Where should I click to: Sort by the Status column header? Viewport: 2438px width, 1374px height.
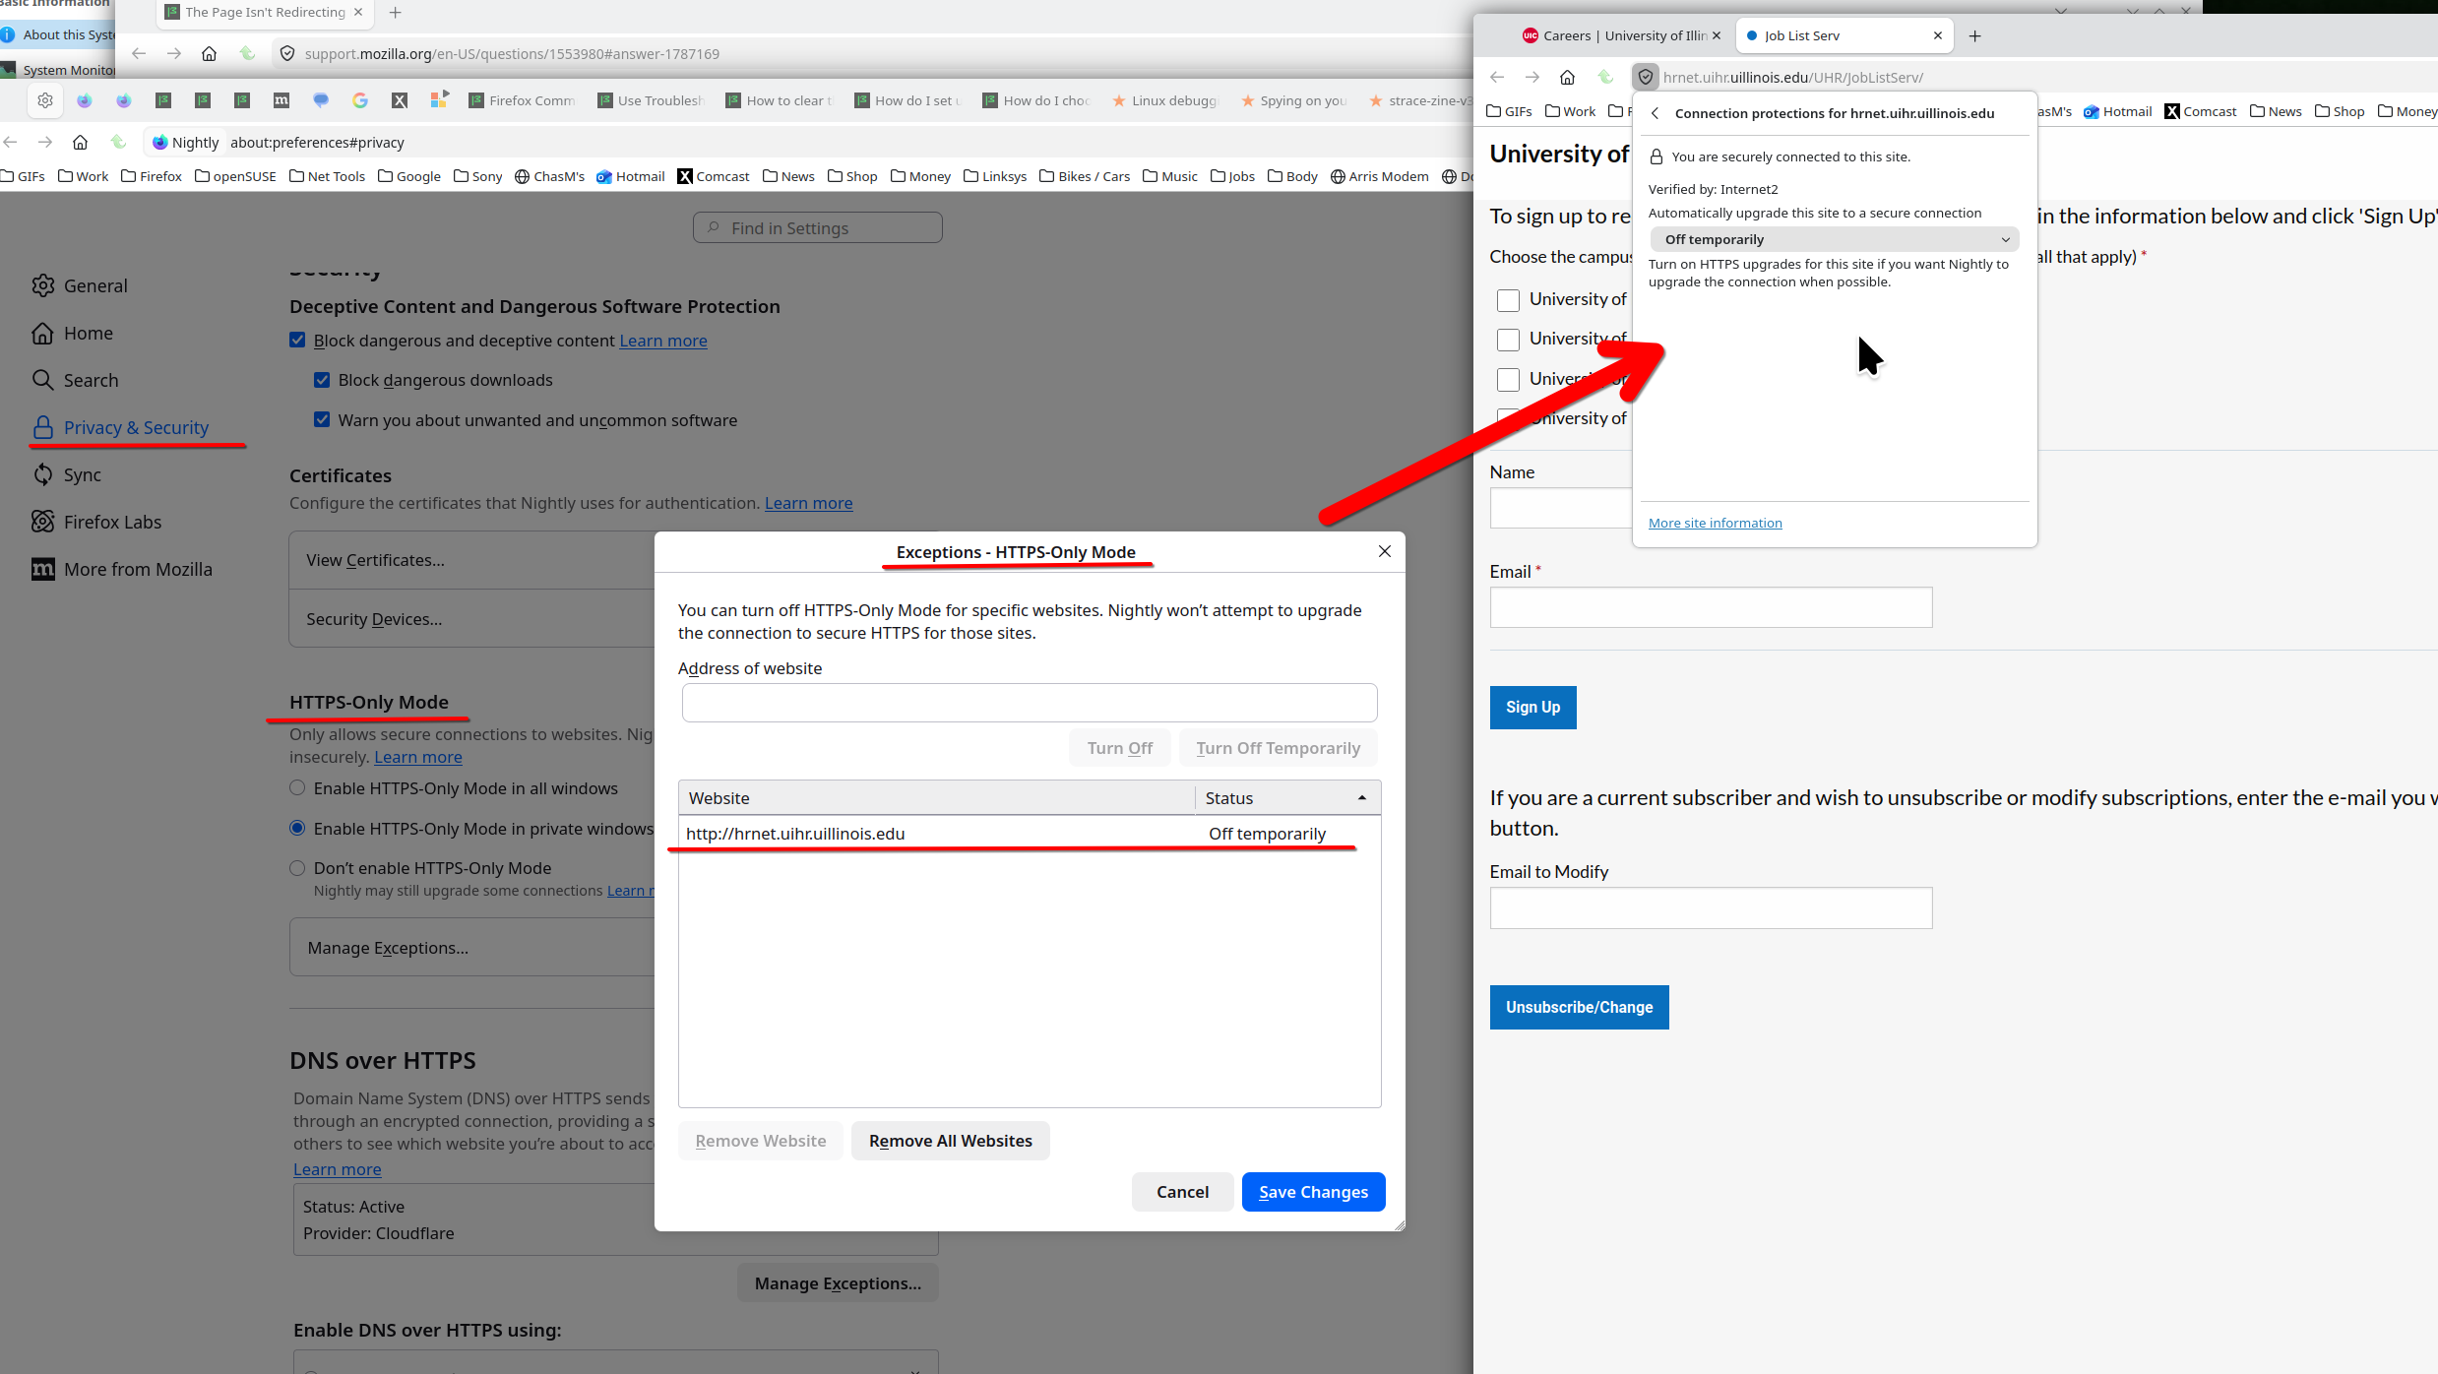(1285, 798)
